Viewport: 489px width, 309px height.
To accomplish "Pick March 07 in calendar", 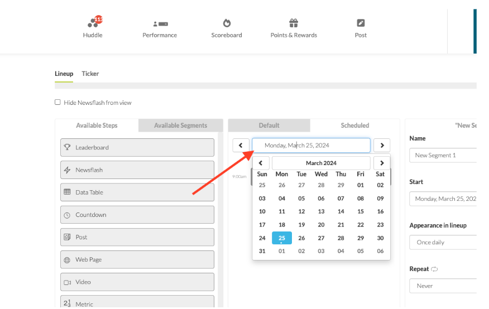I will [x=341, y=199].
